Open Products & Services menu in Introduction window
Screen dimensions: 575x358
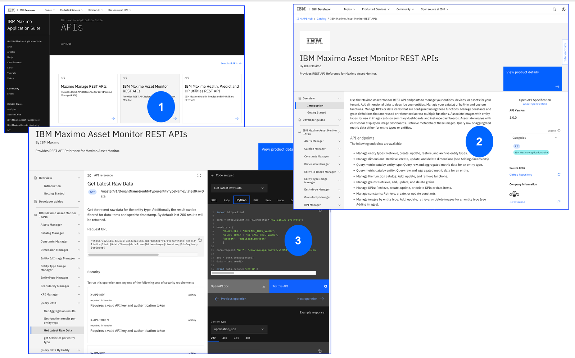click(x=376, y=9)
